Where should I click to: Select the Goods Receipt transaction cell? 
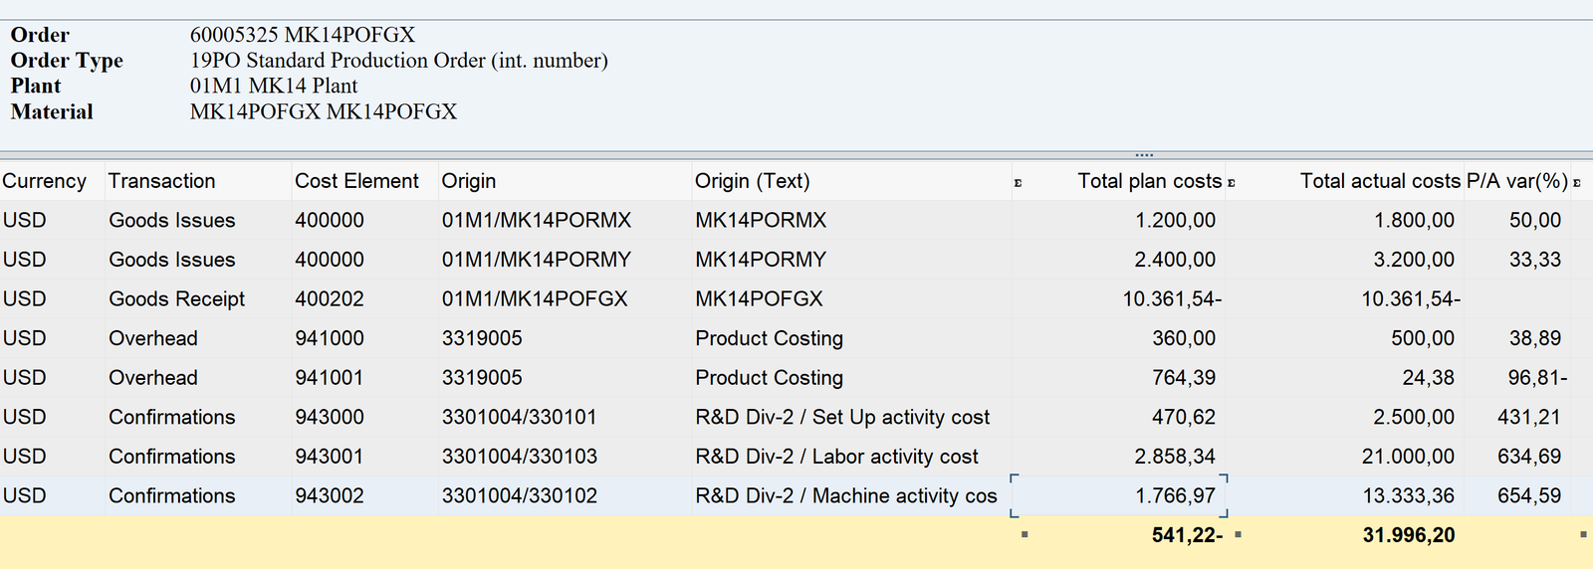point(176,298)
